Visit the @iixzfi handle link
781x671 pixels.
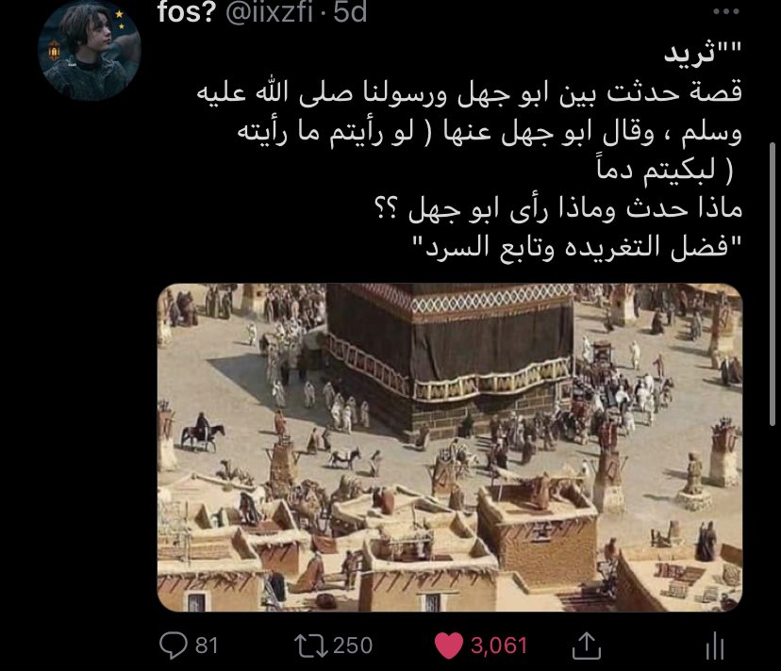[269, 12]
